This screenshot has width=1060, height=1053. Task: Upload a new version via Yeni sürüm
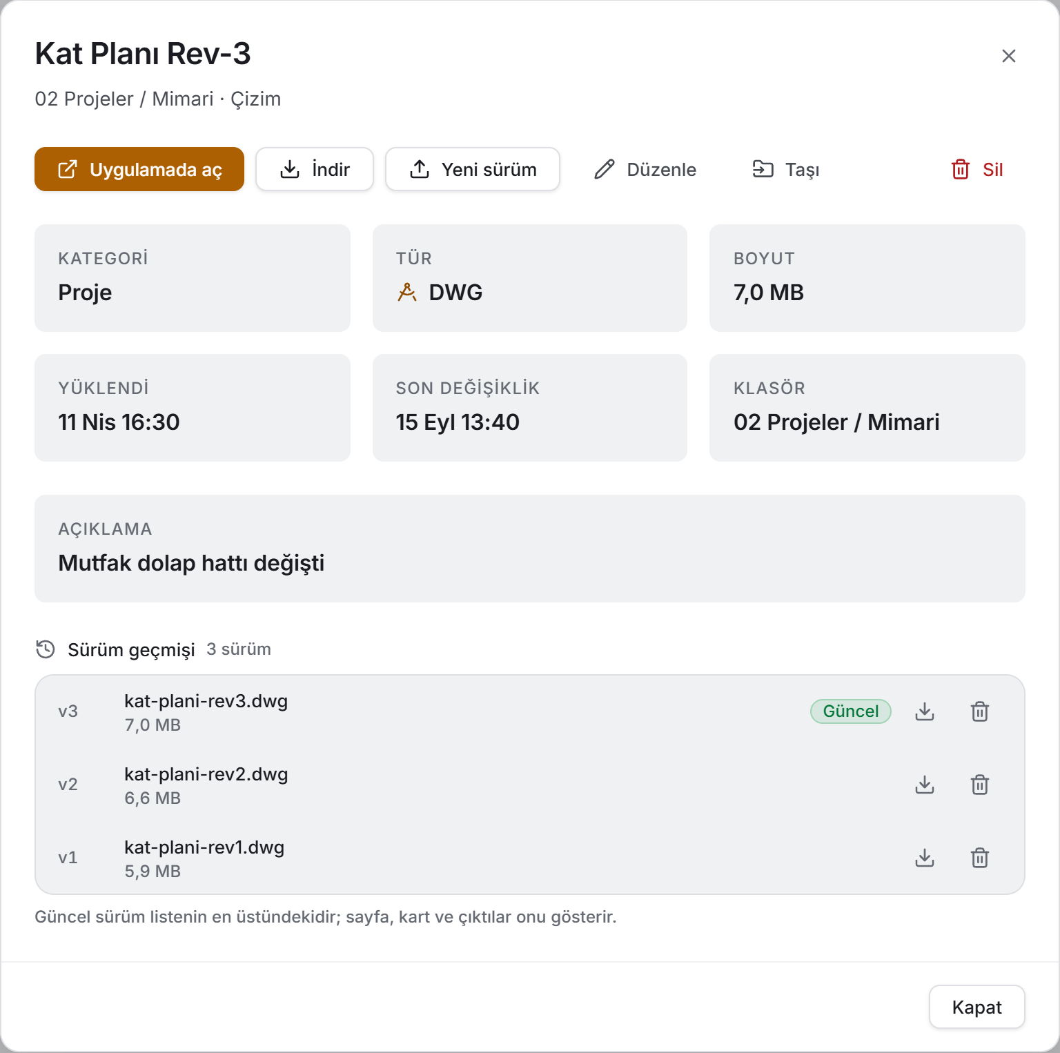coord(473,169)
